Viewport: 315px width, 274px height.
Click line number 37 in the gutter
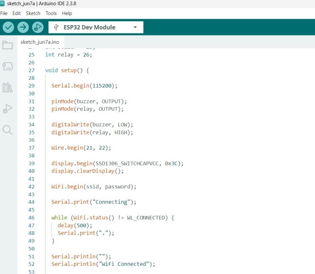click(x=31, y=148)
